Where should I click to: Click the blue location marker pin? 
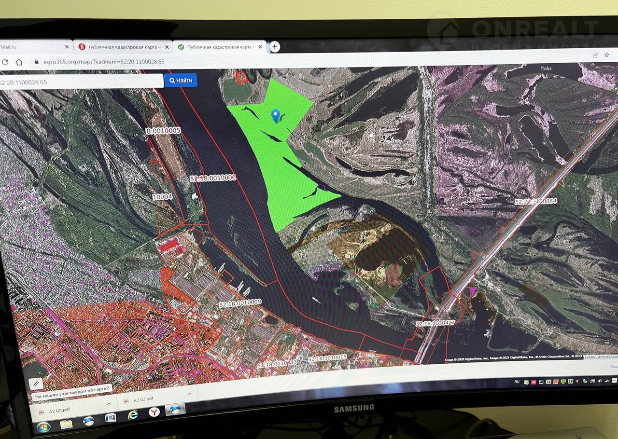click(x=276, y=115)
